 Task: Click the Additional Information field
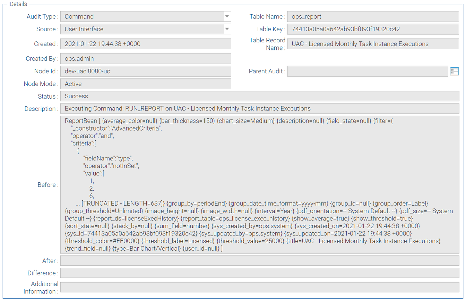point(259,288)
